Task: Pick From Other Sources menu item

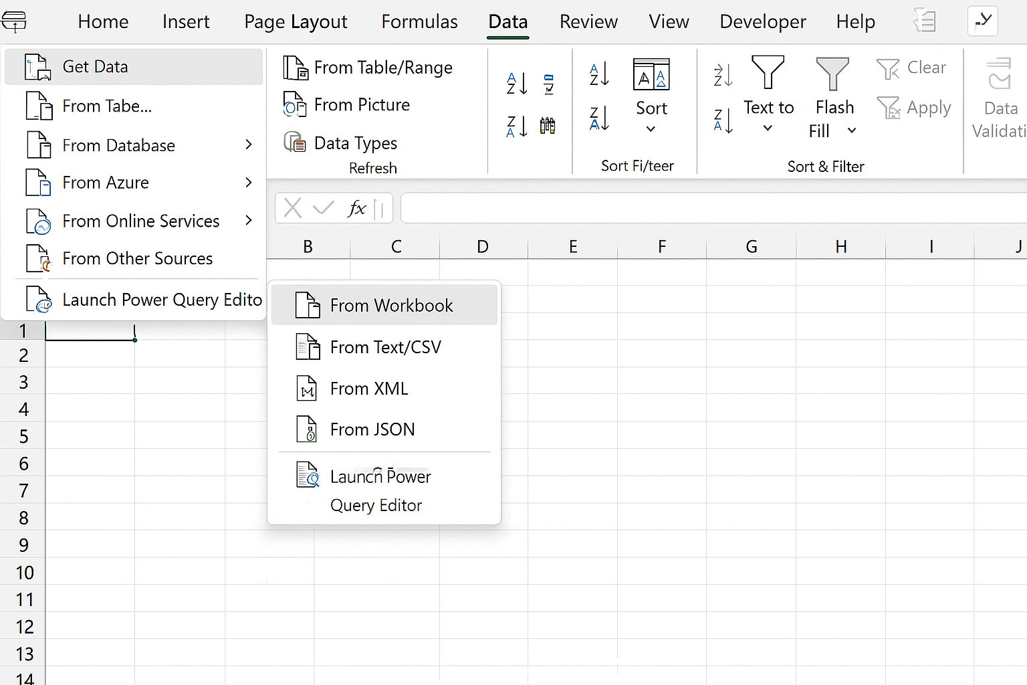Action: 133,259
